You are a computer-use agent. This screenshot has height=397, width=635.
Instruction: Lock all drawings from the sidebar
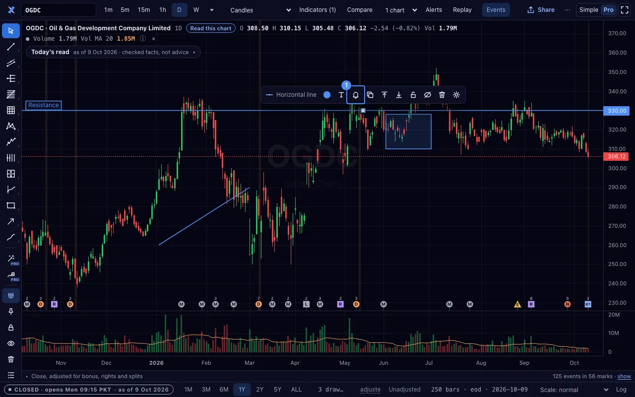tap(11, 328)
